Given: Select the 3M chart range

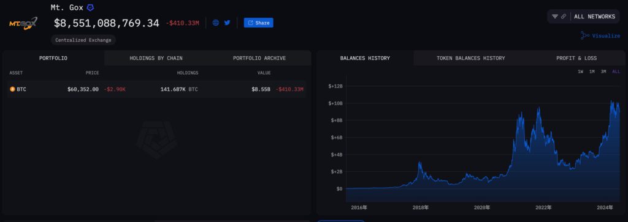Looking at the screenshot, I should tap(603, 72).
